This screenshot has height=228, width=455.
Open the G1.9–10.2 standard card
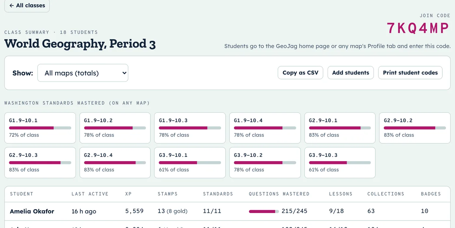115,128
